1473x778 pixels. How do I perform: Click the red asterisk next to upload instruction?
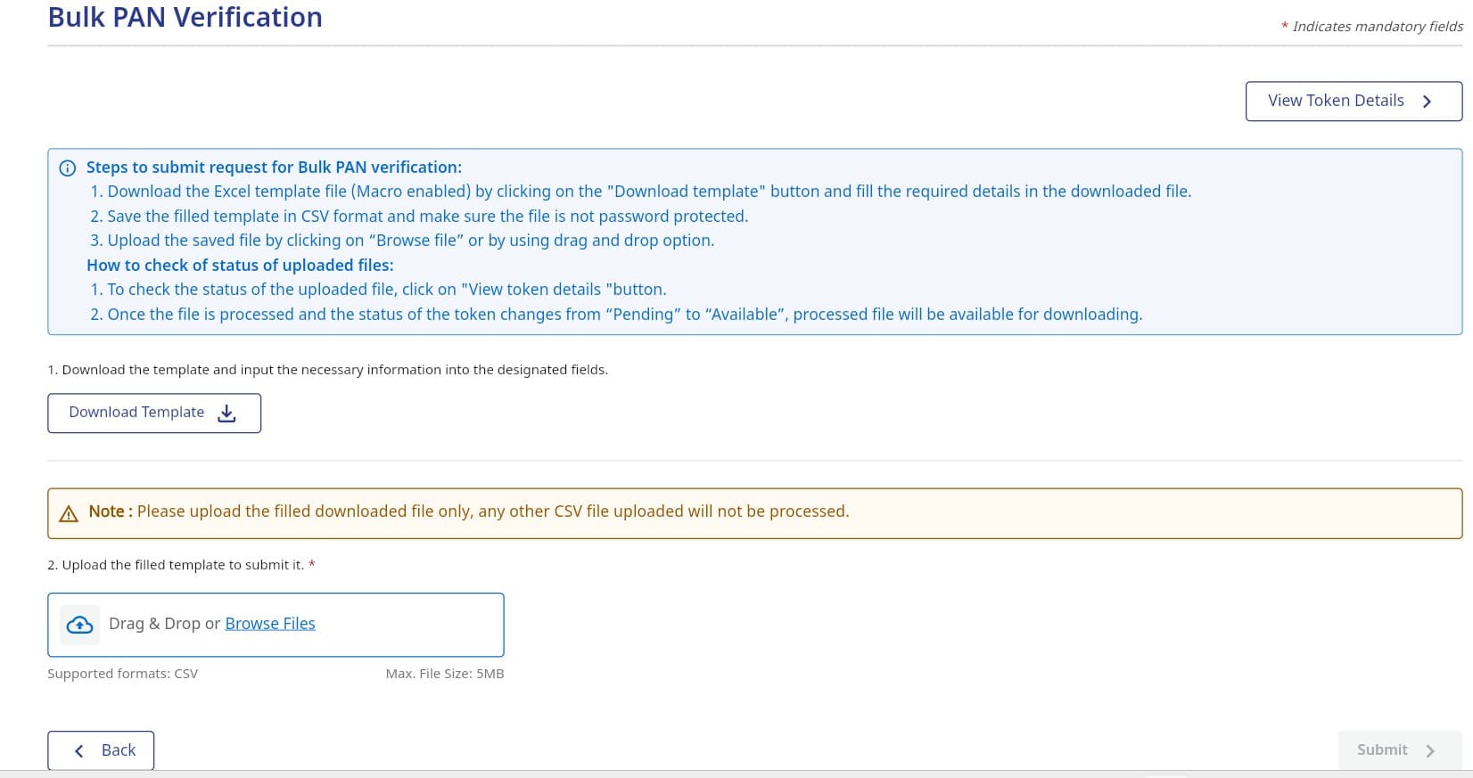click(x=312, y=564)
